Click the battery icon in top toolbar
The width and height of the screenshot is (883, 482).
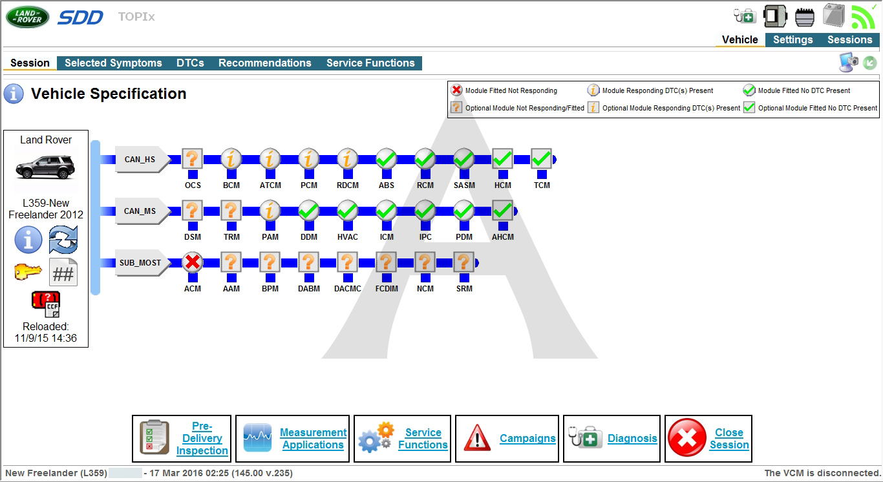point(833,16)
